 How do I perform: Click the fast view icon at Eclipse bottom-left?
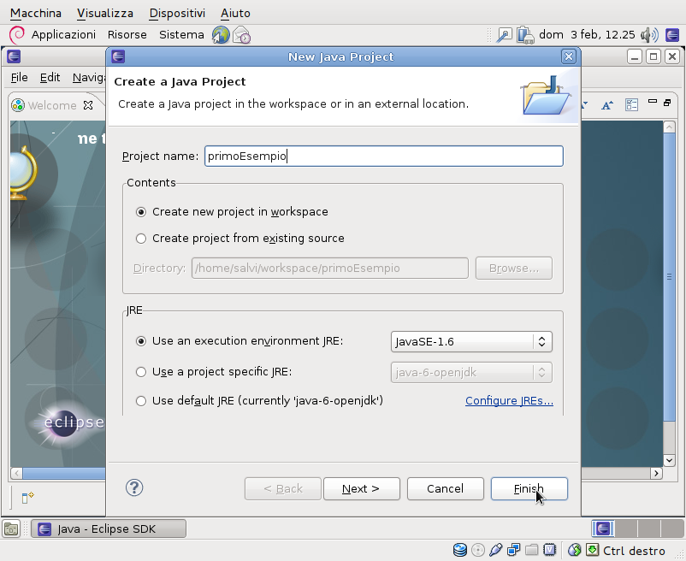pyautogui.click(x=27, y=497)
